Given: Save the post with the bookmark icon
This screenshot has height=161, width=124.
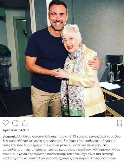Looking at the screenshot, I should pos(119,123).
